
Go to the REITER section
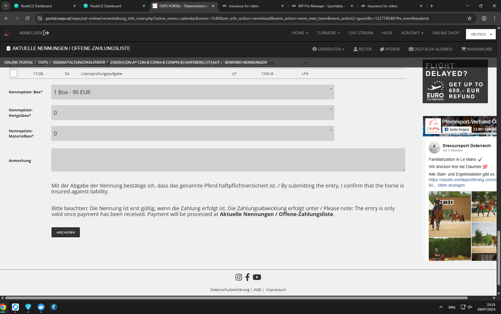click(x=362, y=49)
